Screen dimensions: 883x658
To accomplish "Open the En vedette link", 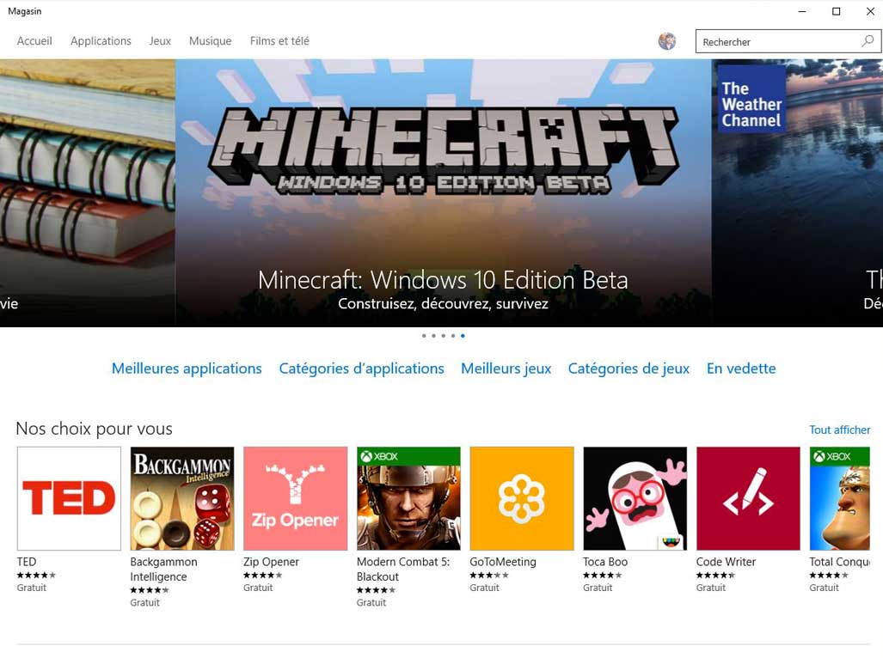I will pyautogui.click(x=741, y=369).
